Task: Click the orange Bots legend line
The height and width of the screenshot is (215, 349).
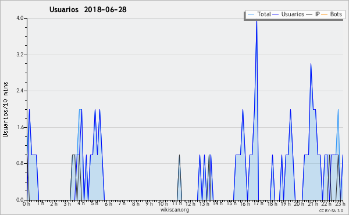Action: click(325, 15)
